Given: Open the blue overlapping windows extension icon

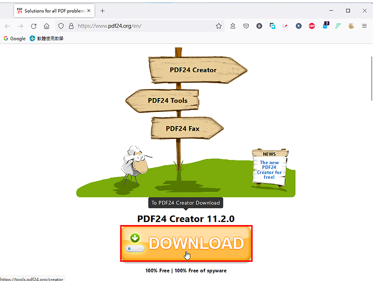Looking at the screenshot, I should [x=273, y=26].
